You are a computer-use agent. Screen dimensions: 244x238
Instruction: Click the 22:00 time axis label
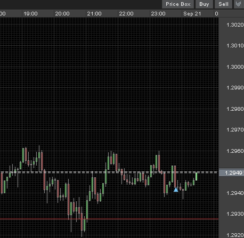[x=126, y=14]
